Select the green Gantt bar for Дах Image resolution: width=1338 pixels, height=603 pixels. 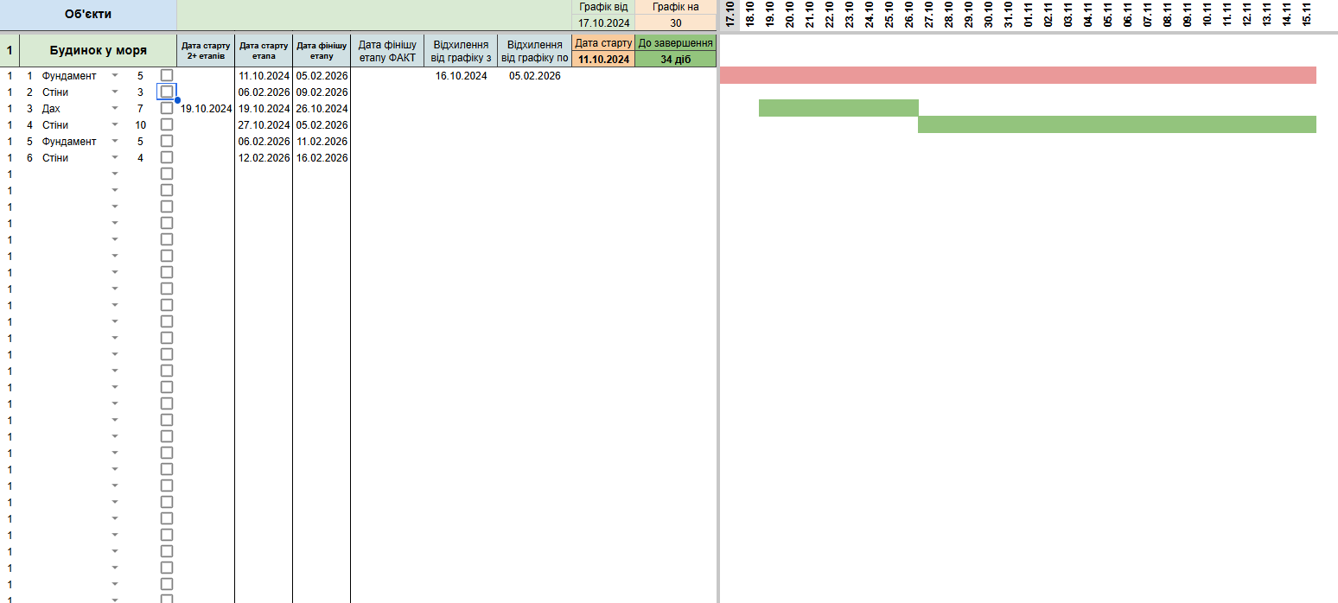pos(838,108)
